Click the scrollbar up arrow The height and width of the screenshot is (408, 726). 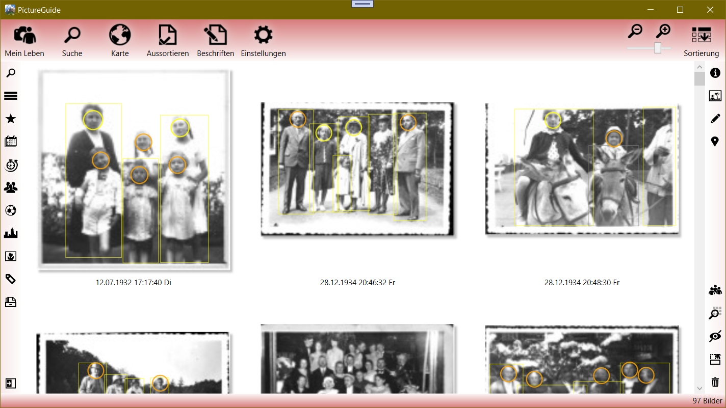coord(699,67)
